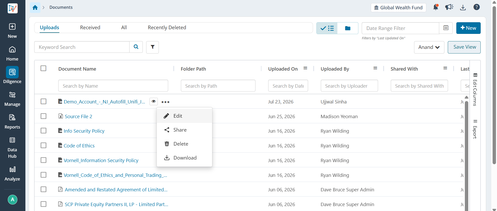Viewport: 497px width, 211px height.
Task: Open the Code of Ethics link
Action: pos(79,146)
